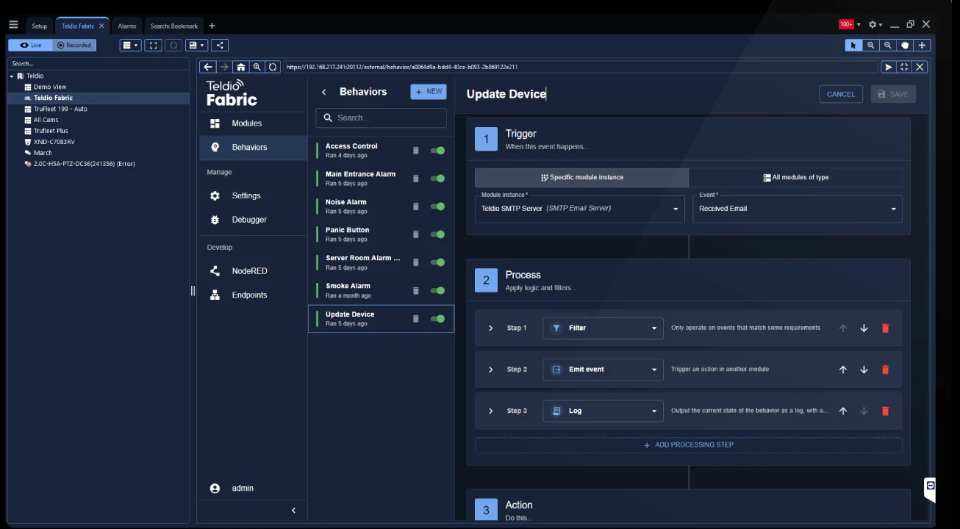
Task: Switch to the Search: Bookmark tab
Action: click(x=174, y=26)
